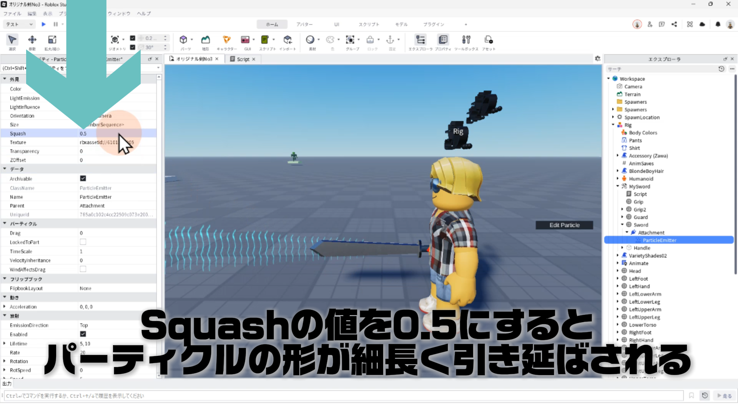The height and width of the screenshot is (415, 738).
Task: Click the Terrain editor icon
Action: (x=206, y=40)
